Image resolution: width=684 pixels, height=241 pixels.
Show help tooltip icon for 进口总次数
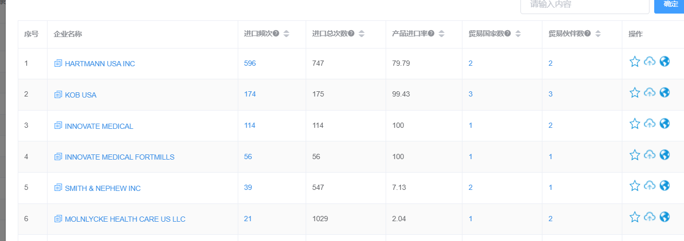(x=351, y=33)
